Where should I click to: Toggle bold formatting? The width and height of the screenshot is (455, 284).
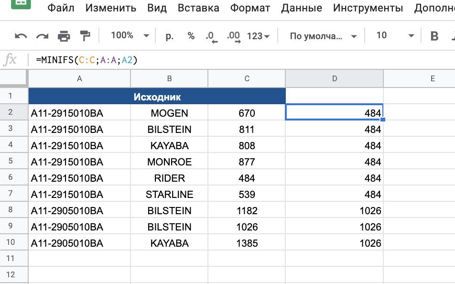pos(434,36)
